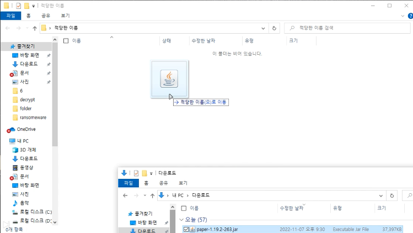Toggle select-all checkbox in 다운로드 window

pos(184,208)
